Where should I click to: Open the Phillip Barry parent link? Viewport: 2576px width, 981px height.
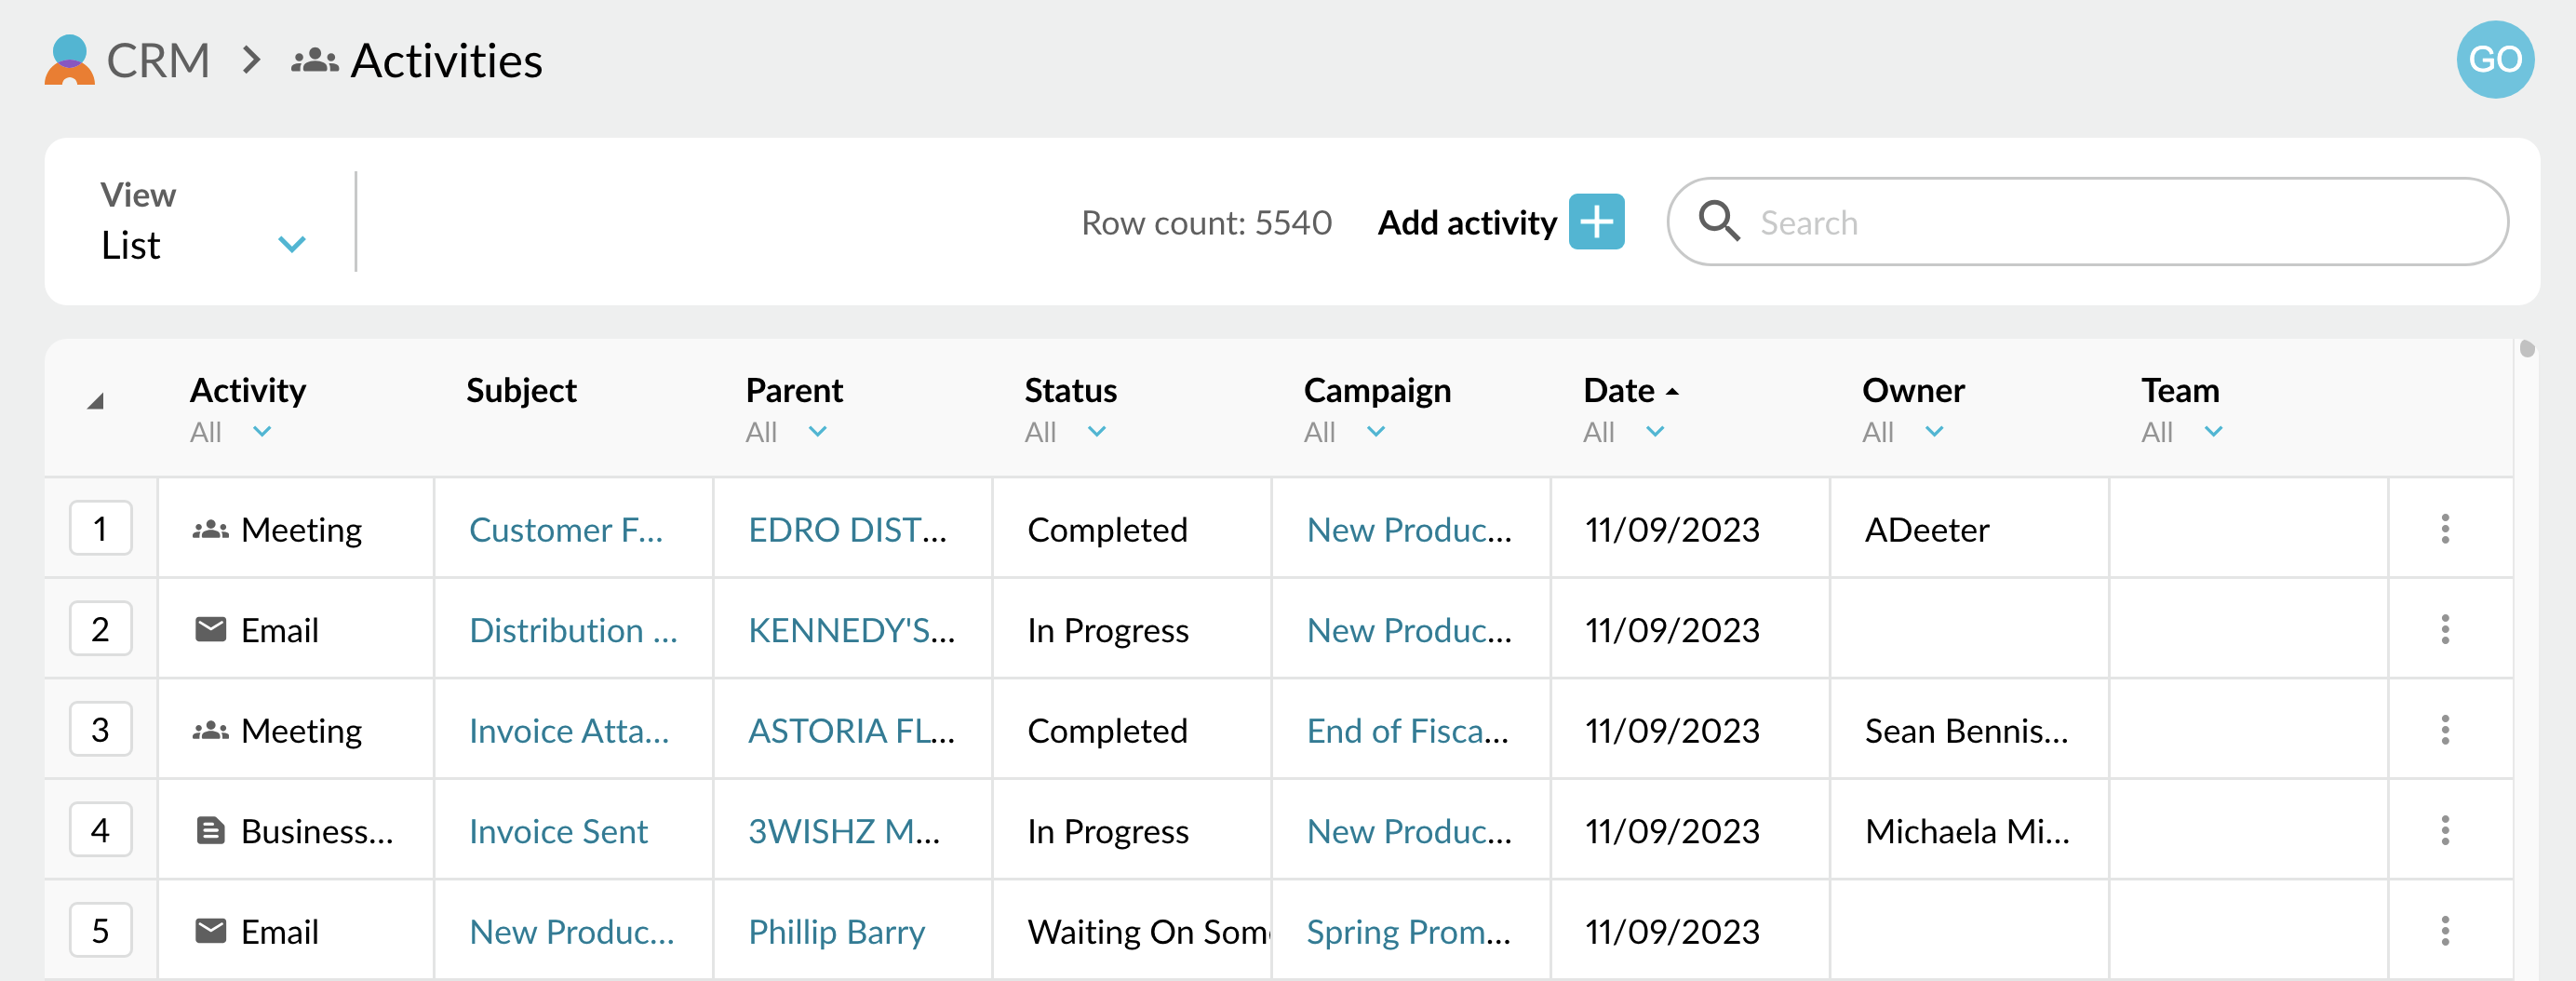pos(836,932)
